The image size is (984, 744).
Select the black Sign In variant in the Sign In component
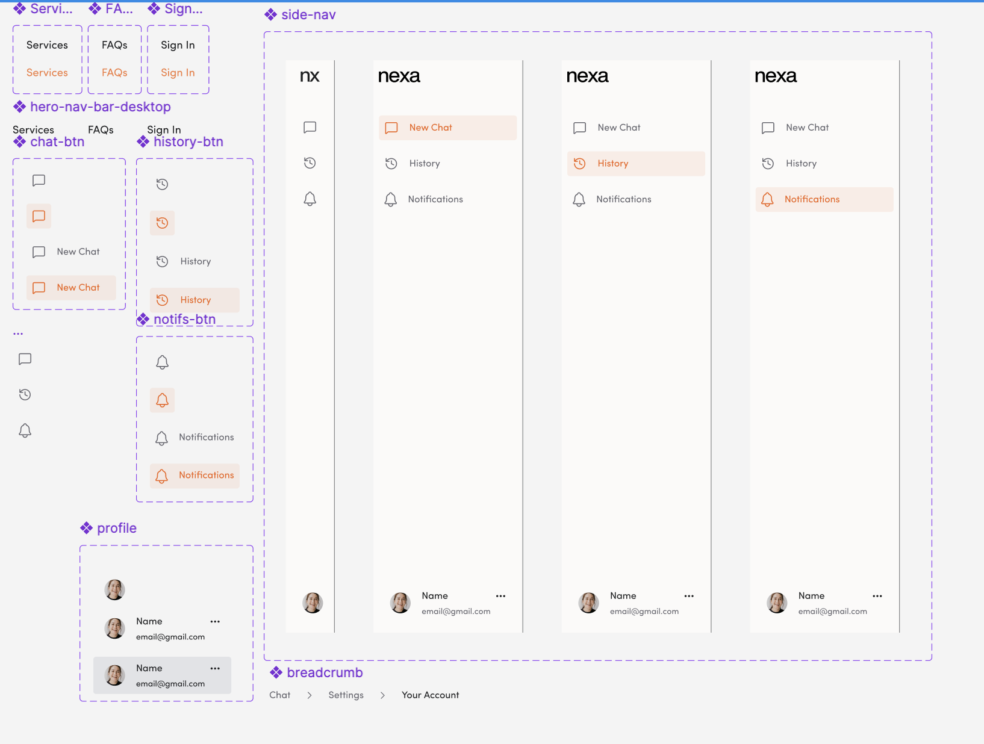tap(178, 45)
